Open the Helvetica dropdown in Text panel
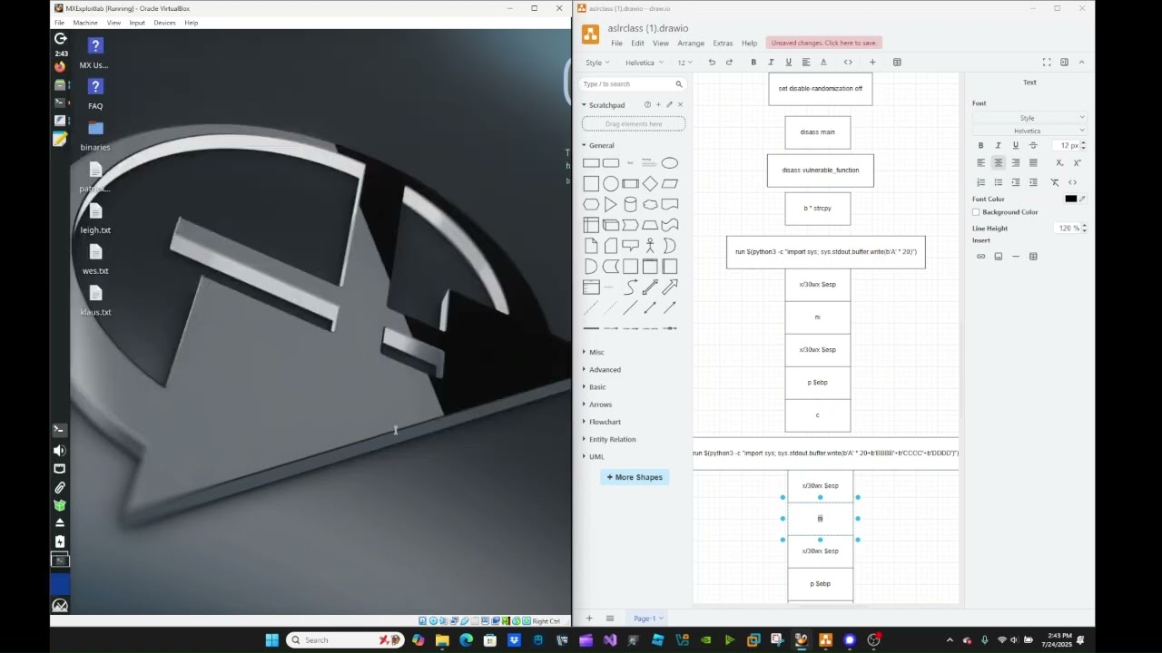This screenshot has width=1162, height=653. (x=1029, y=131)
